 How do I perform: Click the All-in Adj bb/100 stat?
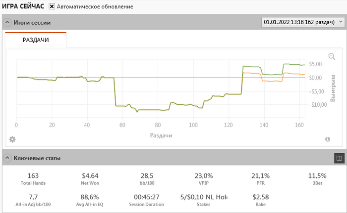point(33,200)
